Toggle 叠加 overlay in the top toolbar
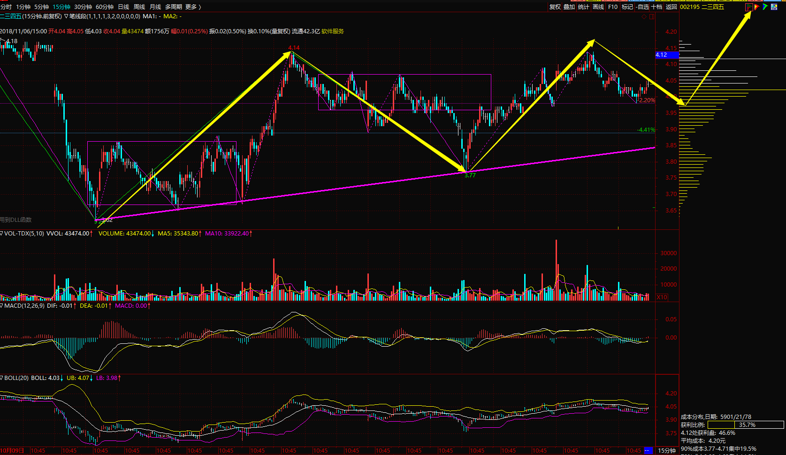The height and width of the screenshot is (455, 786). point(569,7)
